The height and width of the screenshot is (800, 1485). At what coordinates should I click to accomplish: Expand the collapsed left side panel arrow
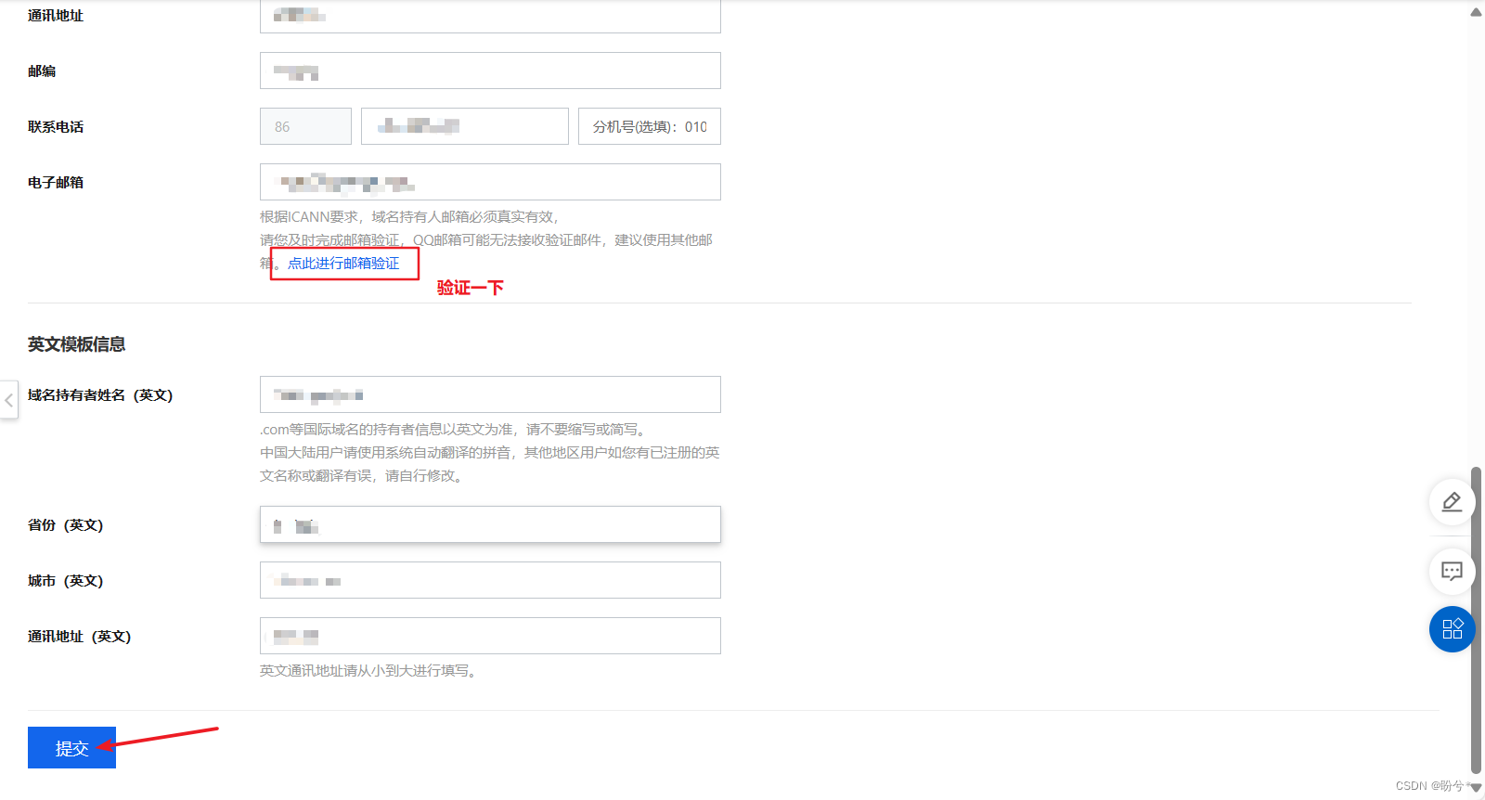[x=8, y=400]
